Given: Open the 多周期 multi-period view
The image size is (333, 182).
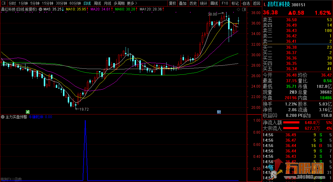Looking at the screenshot, I should (119, 3).
